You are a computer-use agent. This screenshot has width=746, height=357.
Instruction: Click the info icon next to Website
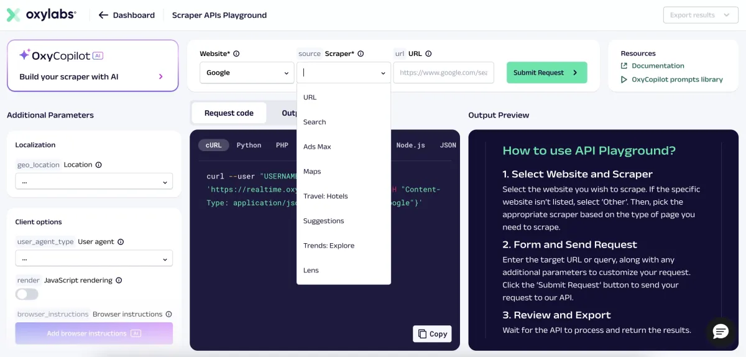[x=236, y=53]
